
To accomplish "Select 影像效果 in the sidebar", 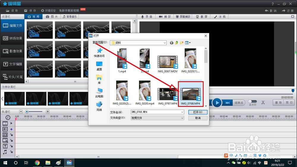I will [x=12, y=51].
